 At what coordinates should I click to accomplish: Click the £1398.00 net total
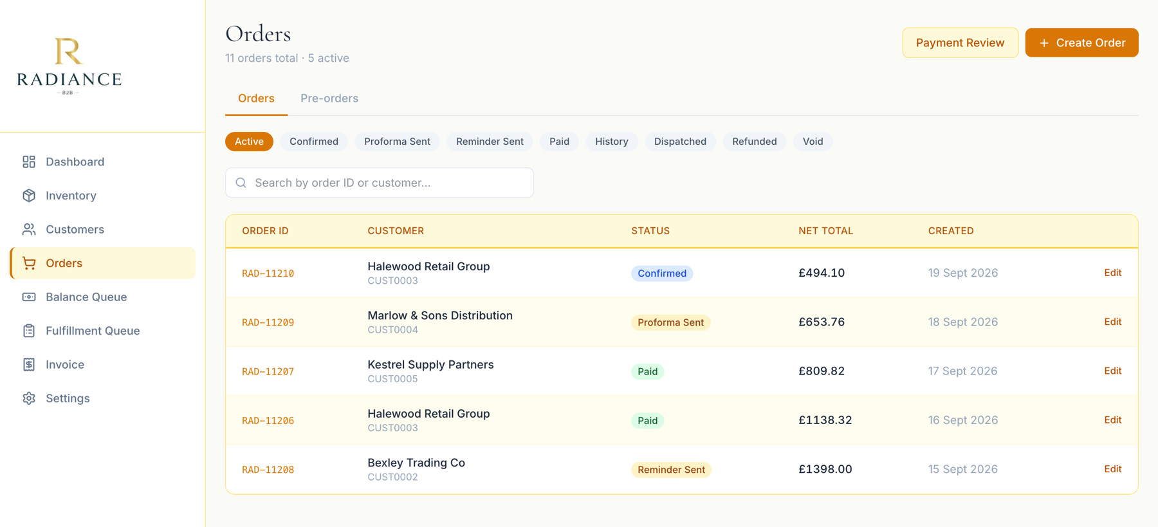825,469
